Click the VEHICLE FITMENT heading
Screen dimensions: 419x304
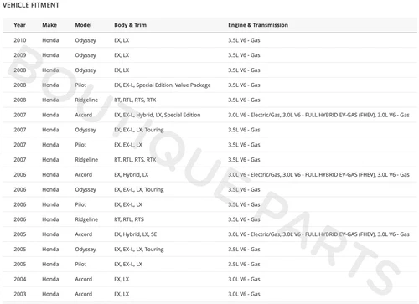pos(31,5)
